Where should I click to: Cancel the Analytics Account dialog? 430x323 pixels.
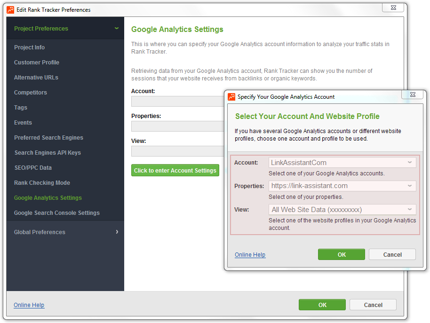click(x=392, y=254)
